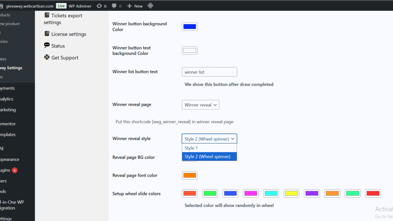Pick the blue Winner button background color
393x221 pixels.
pyautogui.click(x=190, y=26)
